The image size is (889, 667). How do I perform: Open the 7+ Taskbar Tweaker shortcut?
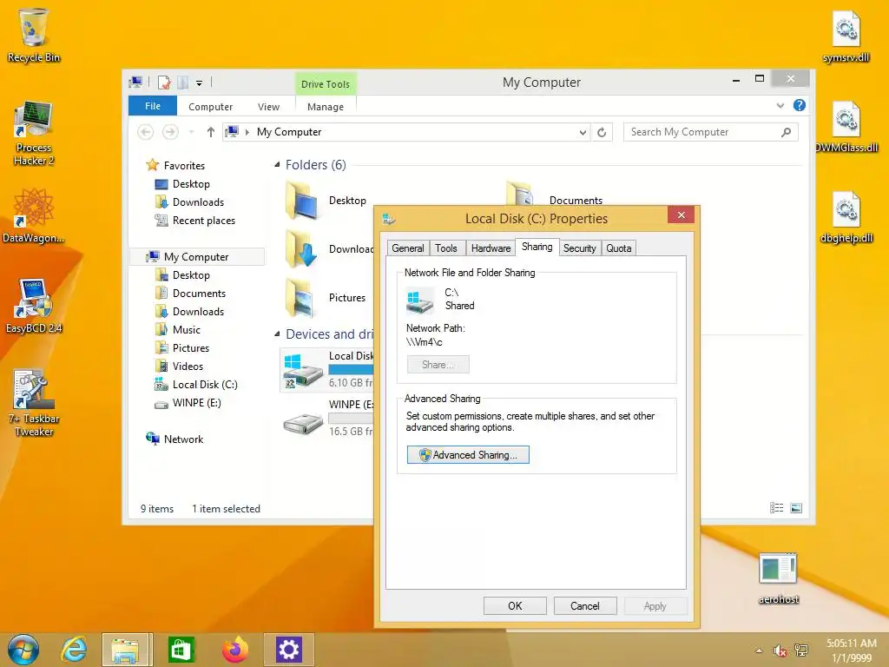coord(34,403)
